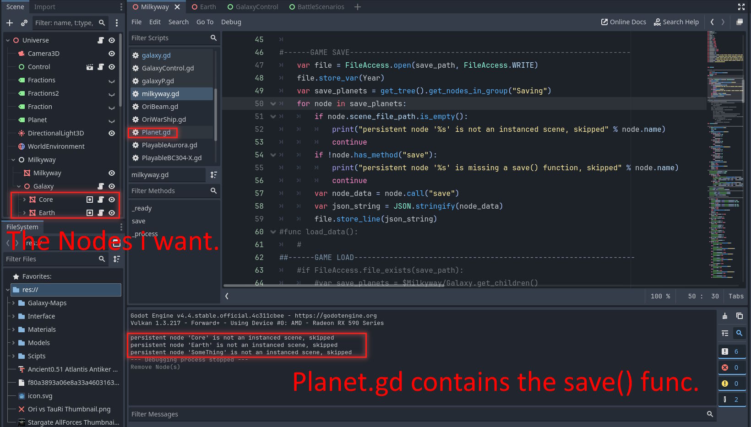Toggle error messages filter in output
Image resolution: width=751 pixels, height=427 pixels.
[x=731, y=368]
